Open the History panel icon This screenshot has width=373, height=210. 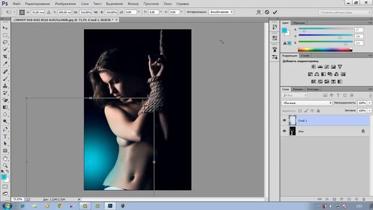click(x=275, y=27)
